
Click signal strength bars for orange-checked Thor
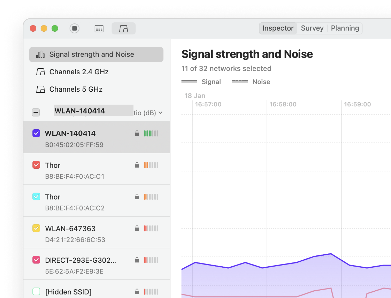pyautogui.click(x=151, y=165)
